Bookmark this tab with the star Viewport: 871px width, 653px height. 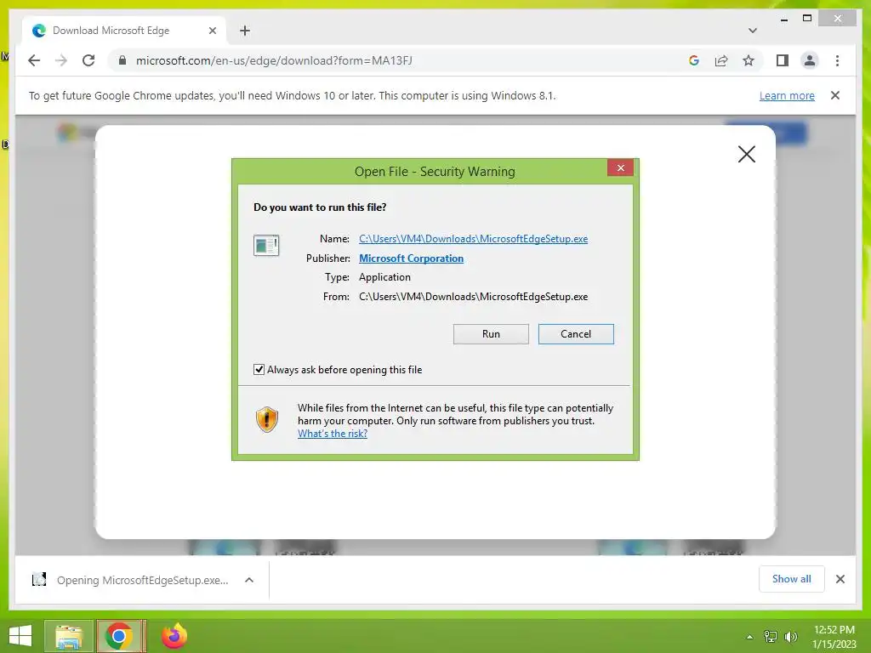coord(749,60)
